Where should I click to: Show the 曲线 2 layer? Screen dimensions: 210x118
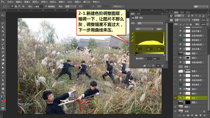point(175,89)
